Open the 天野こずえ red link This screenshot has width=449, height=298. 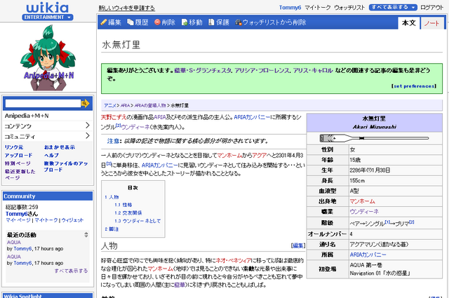(x=114, y=117)
